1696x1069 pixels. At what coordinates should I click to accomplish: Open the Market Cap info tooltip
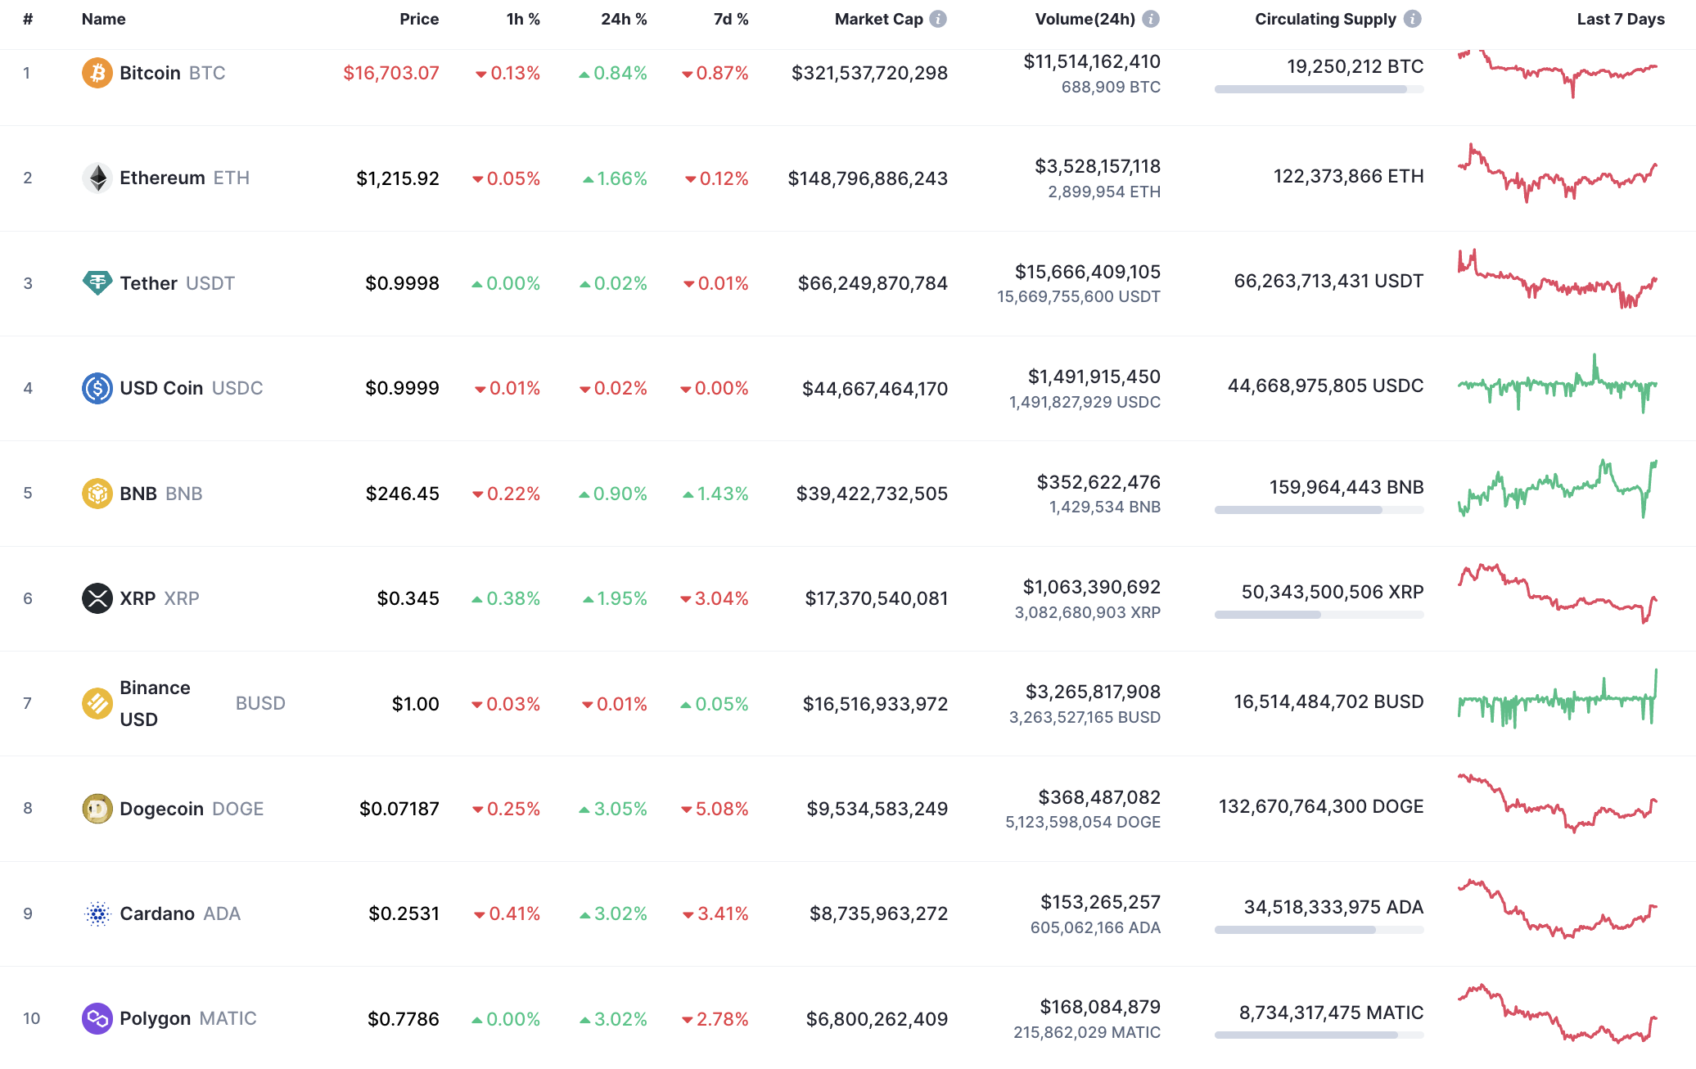[x=940, y=18]
